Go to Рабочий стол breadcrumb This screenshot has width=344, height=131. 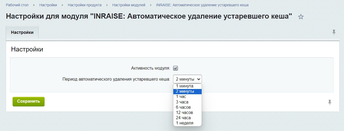[x=17, y=5]
